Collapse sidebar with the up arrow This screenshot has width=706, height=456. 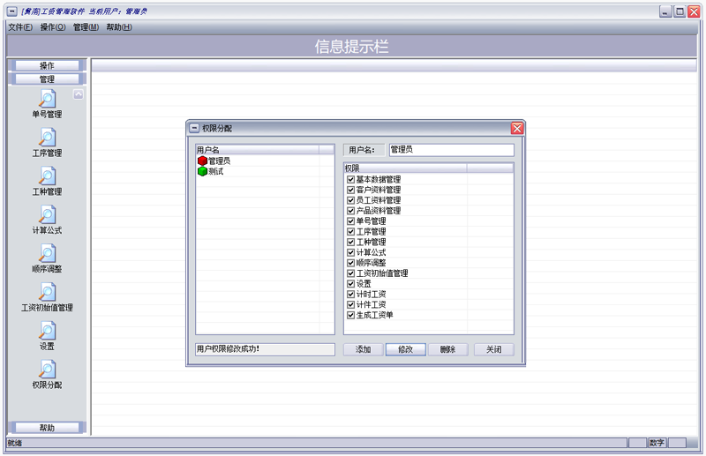(79, 94)
